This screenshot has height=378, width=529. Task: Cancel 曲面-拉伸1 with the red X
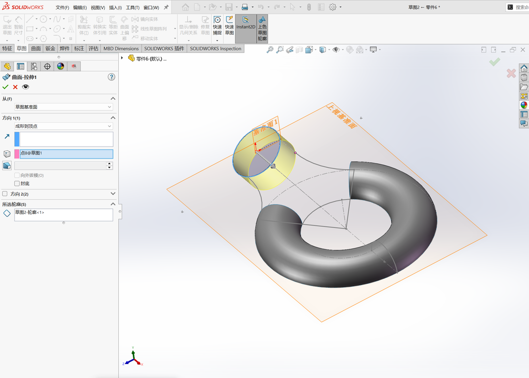tap(15, 87)
